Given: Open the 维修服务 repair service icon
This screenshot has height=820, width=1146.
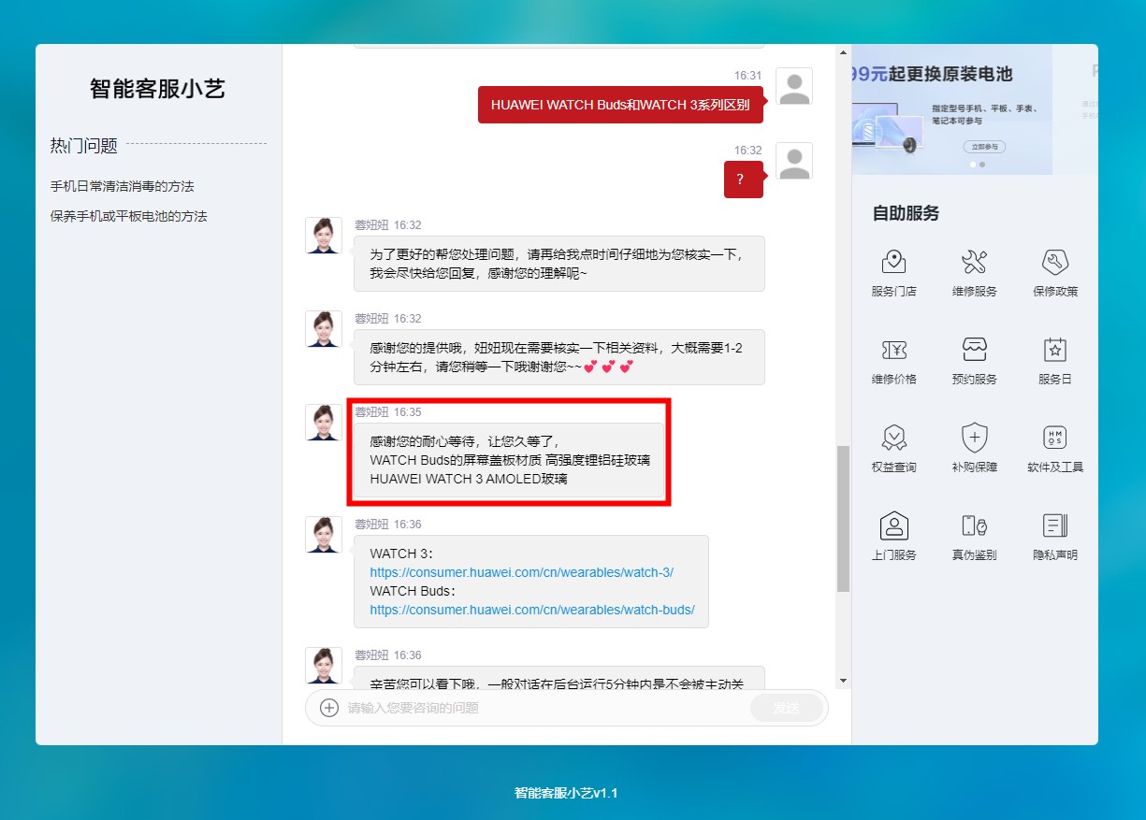Looking at the screenshot, I should (x=975, y=261).
